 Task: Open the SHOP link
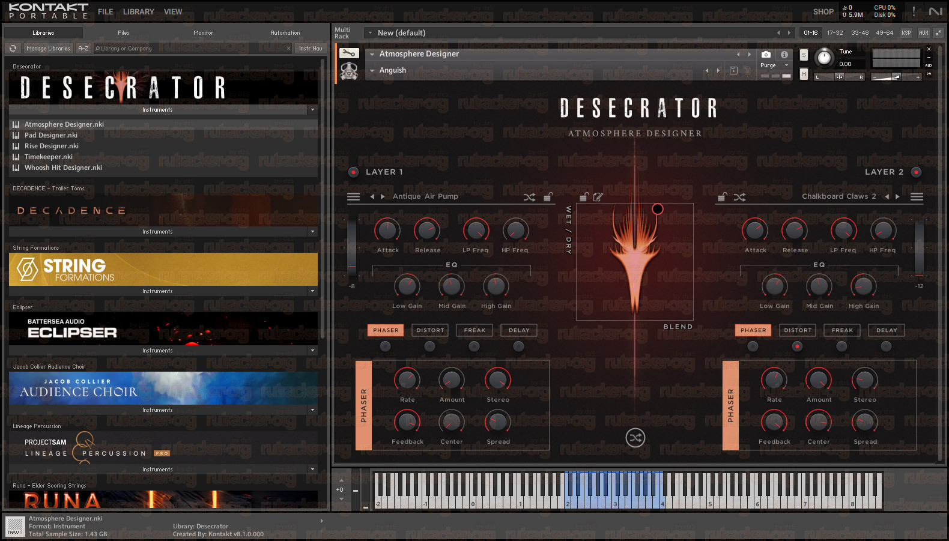823,11
